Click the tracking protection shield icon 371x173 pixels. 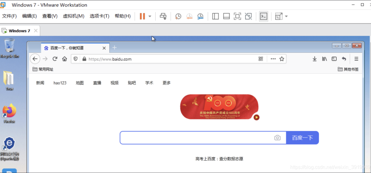pos(76,59)
